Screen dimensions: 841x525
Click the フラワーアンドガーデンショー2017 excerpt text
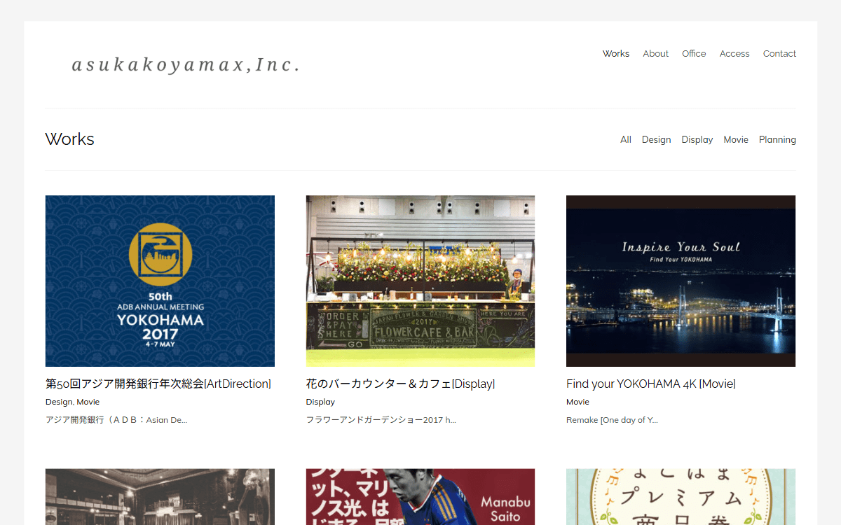click(381, 420)
